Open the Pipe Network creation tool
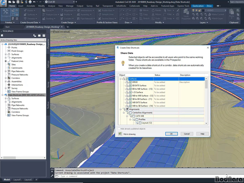Image resolution: width=244 pixels, height=183 pixels. click(x=85, y=18)
